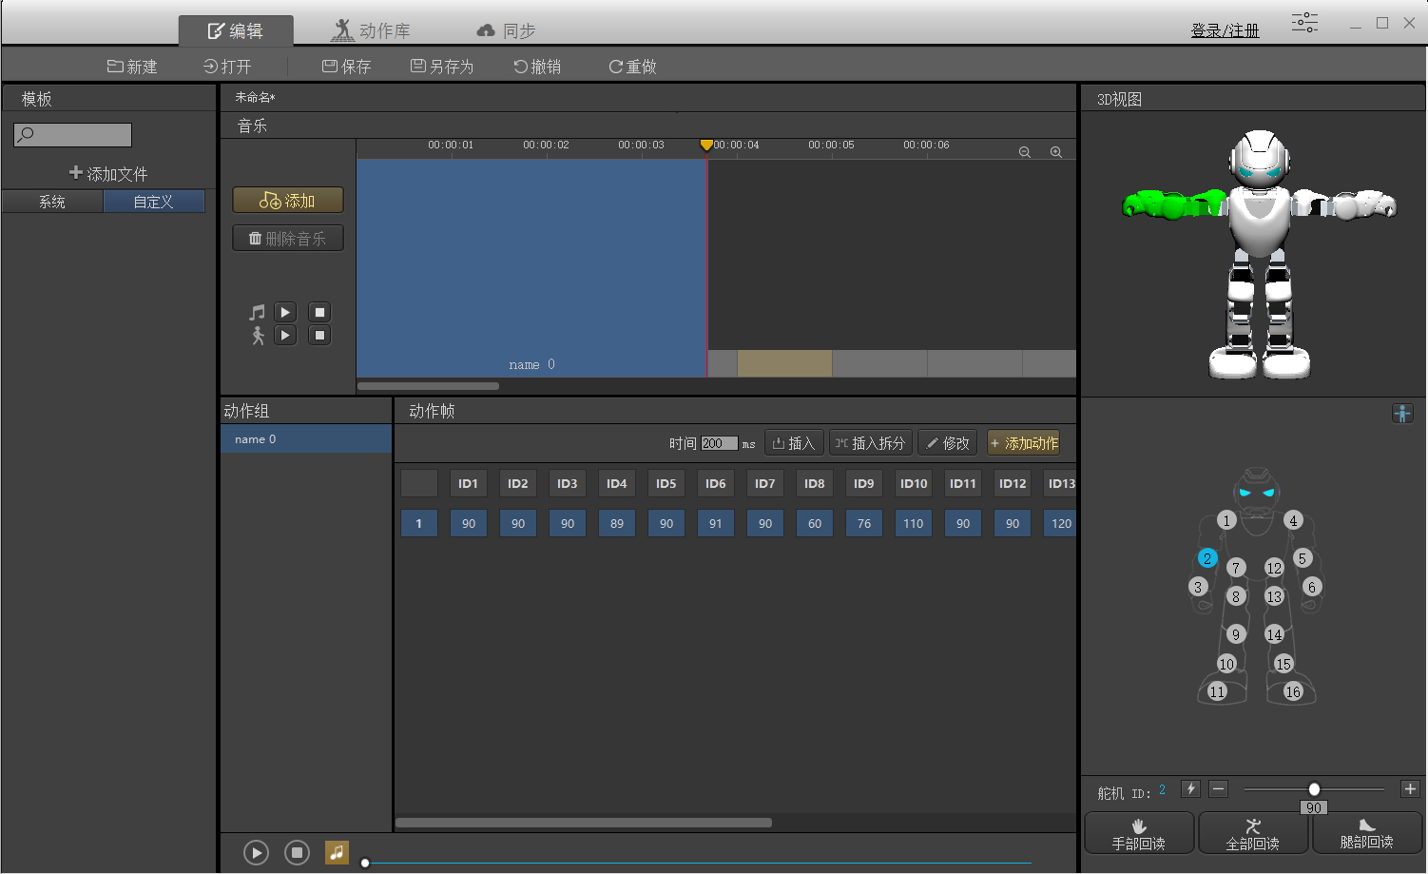Click the ID9 value 76 cell

(x=864, y=523)
